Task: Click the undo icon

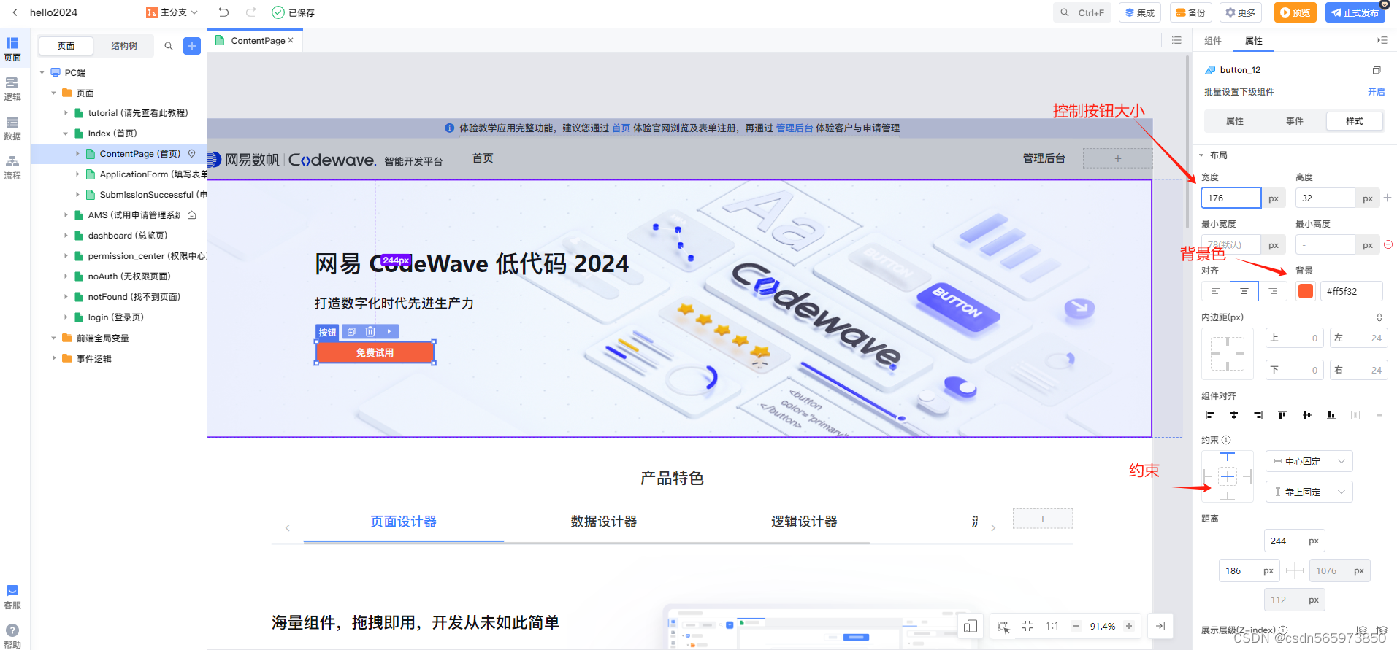Action: [x=223, y=12]
